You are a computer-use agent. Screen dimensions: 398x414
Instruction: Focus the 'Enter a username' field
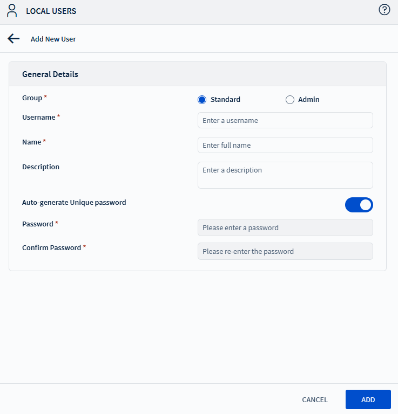click(x=285, y=120)
